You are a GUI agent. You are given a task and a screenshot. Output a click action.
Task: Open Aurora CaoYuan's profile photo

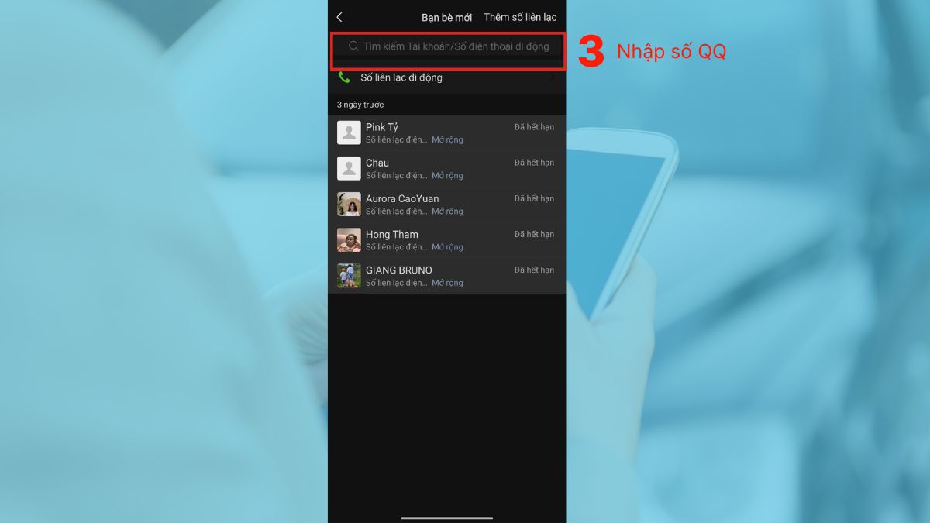[x=349, y=204]
